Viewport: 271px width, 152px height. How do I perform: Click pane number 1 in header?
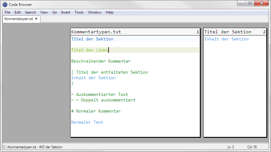198,32
